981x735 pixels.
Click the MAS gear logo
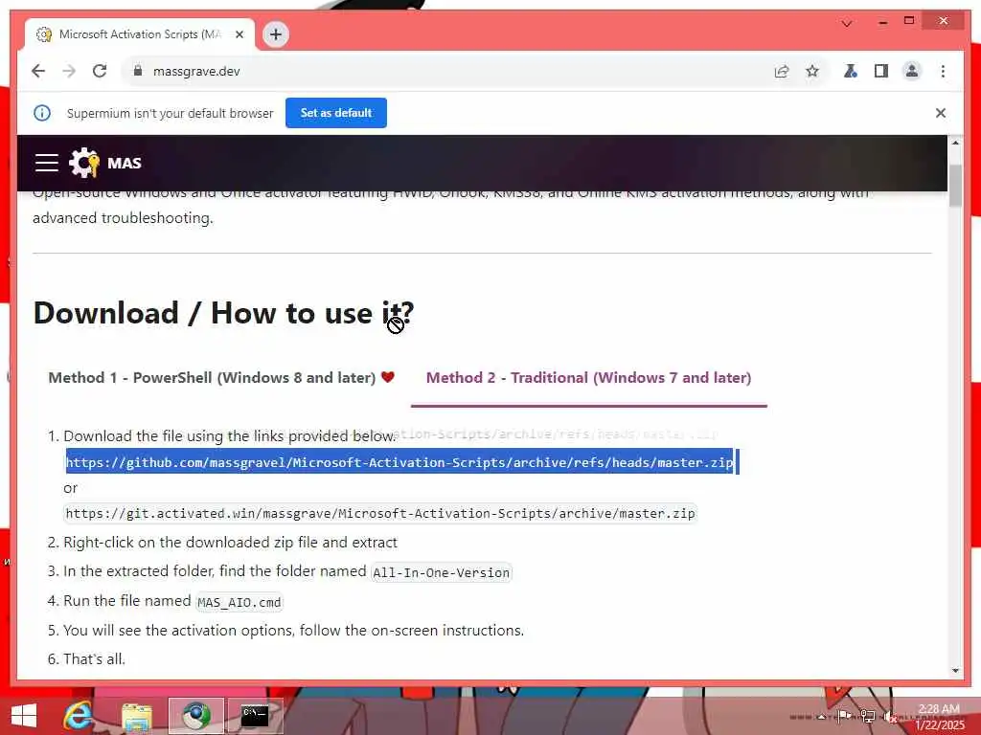(x=84, y=163)
